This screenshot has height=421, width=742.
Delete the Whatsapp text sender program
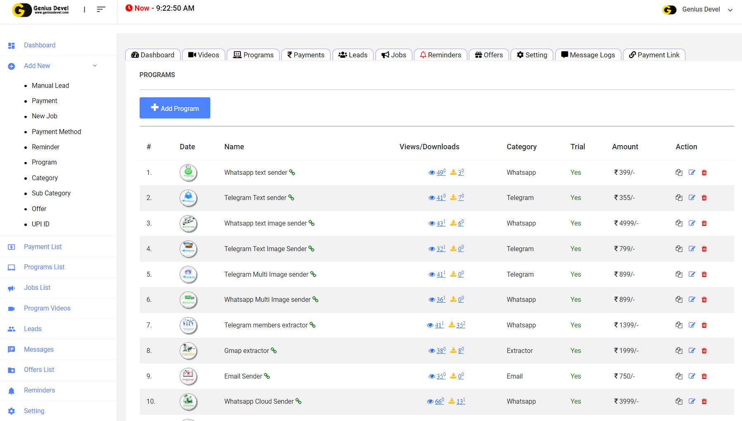point(704,173)
